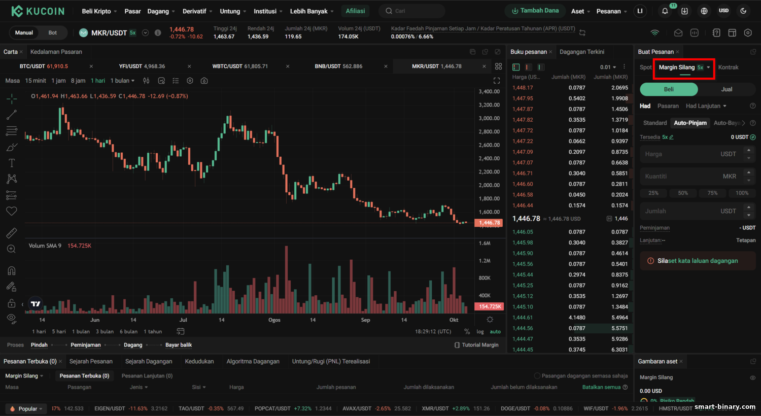Click the heart favorites tool
The image size is (761, 416).
[x=12, y=211]
